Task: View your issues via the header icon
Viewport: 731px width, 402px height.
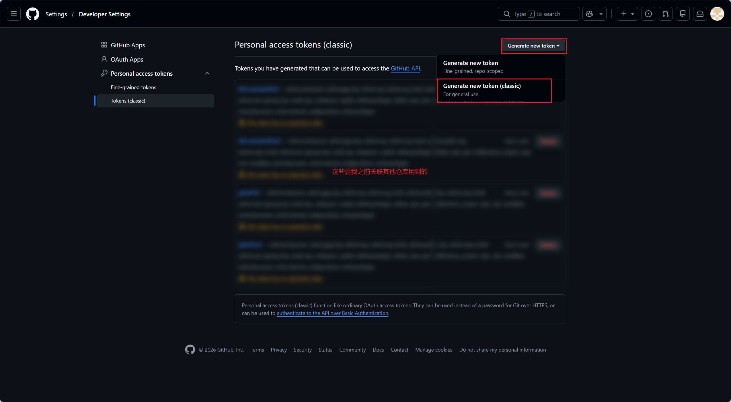Action: click(x=648, y=14)
